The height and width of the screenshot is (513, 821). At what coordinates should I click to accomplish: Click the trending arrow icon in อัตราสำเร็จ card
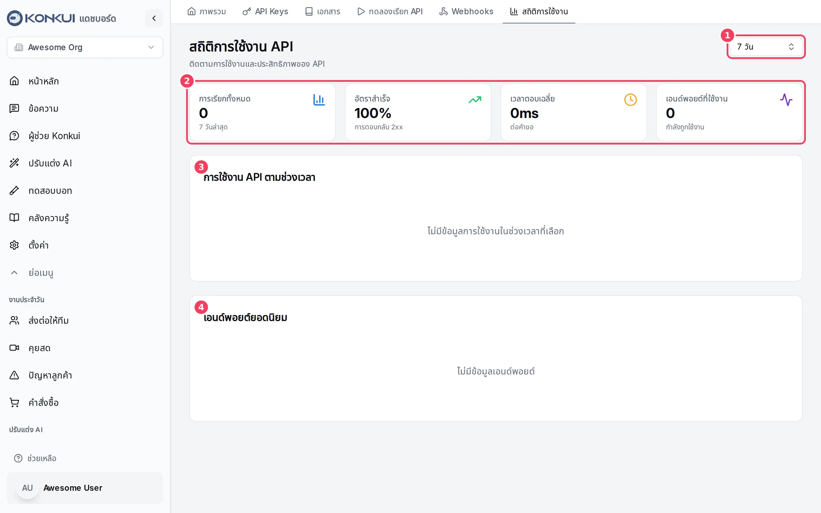pyautogui.click(x=475, y=100)
